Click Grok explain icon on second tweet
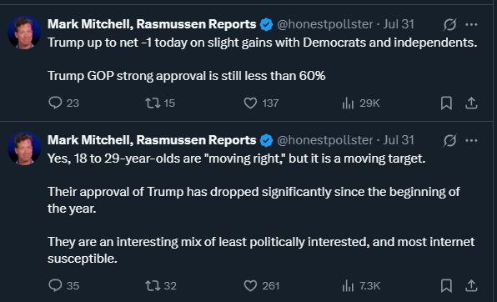This screenshot has height=302, width=497. [449, 140]
